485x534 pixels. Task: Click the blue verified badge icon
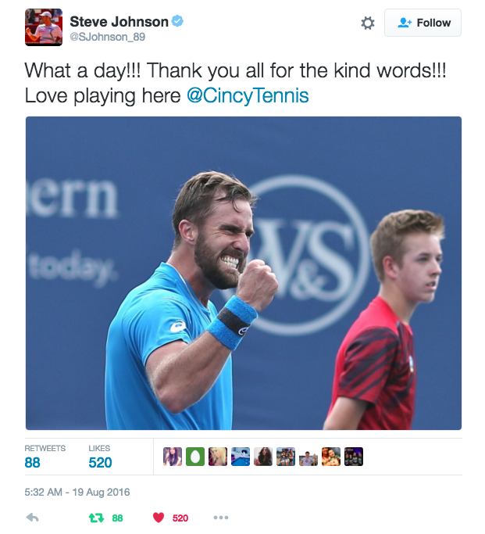(x=177, y=21)
